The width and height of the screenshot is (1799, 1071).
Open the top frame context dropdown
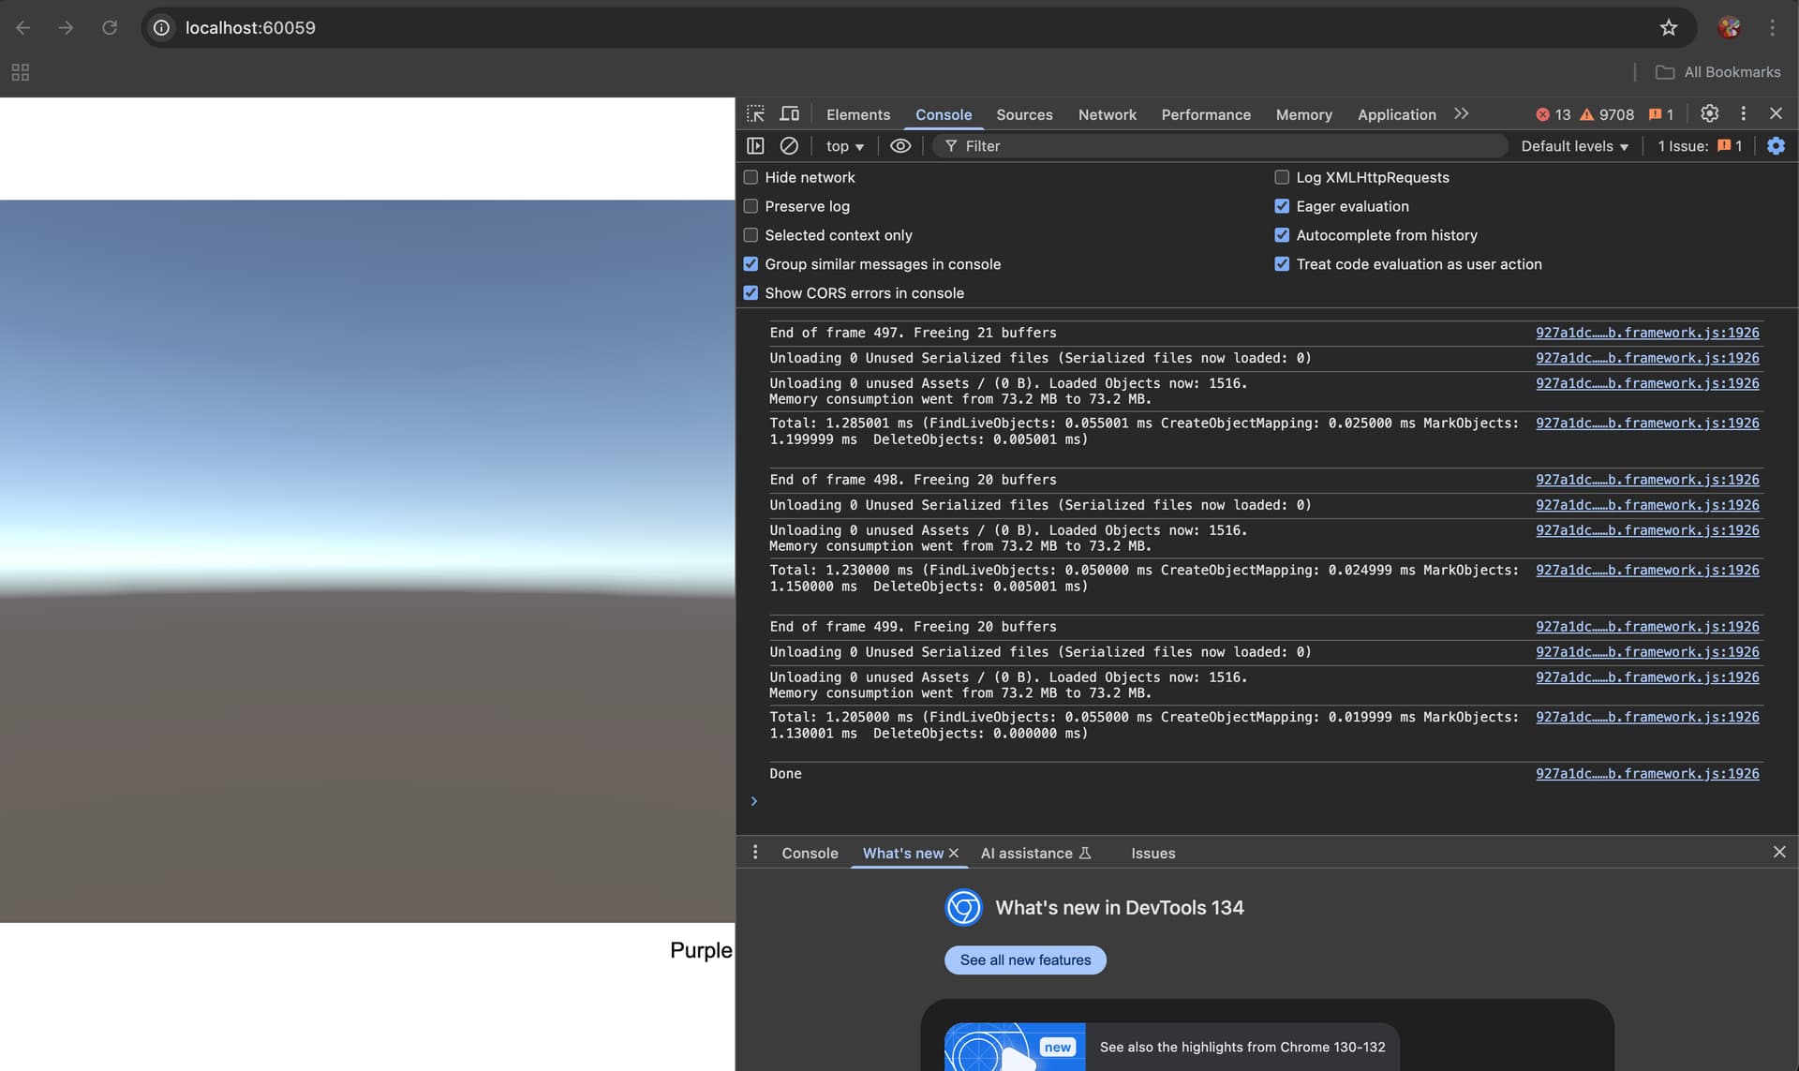pyautogui.click(x=842, y=146)
